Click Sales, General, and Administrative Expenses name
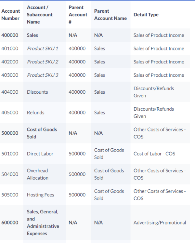Image resolution: width=195 pixels, height=243 pixels. tap(43, 223)
